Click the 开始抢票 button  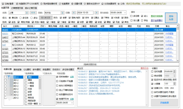pyautogui.click(x=165, y=102)
